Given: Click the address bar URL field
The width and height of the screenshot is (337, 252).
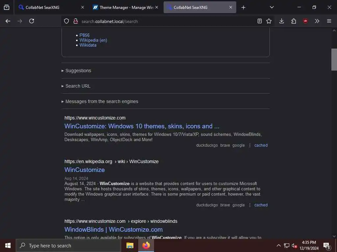Looking at the screenshot, I should [x=168, y=21].
